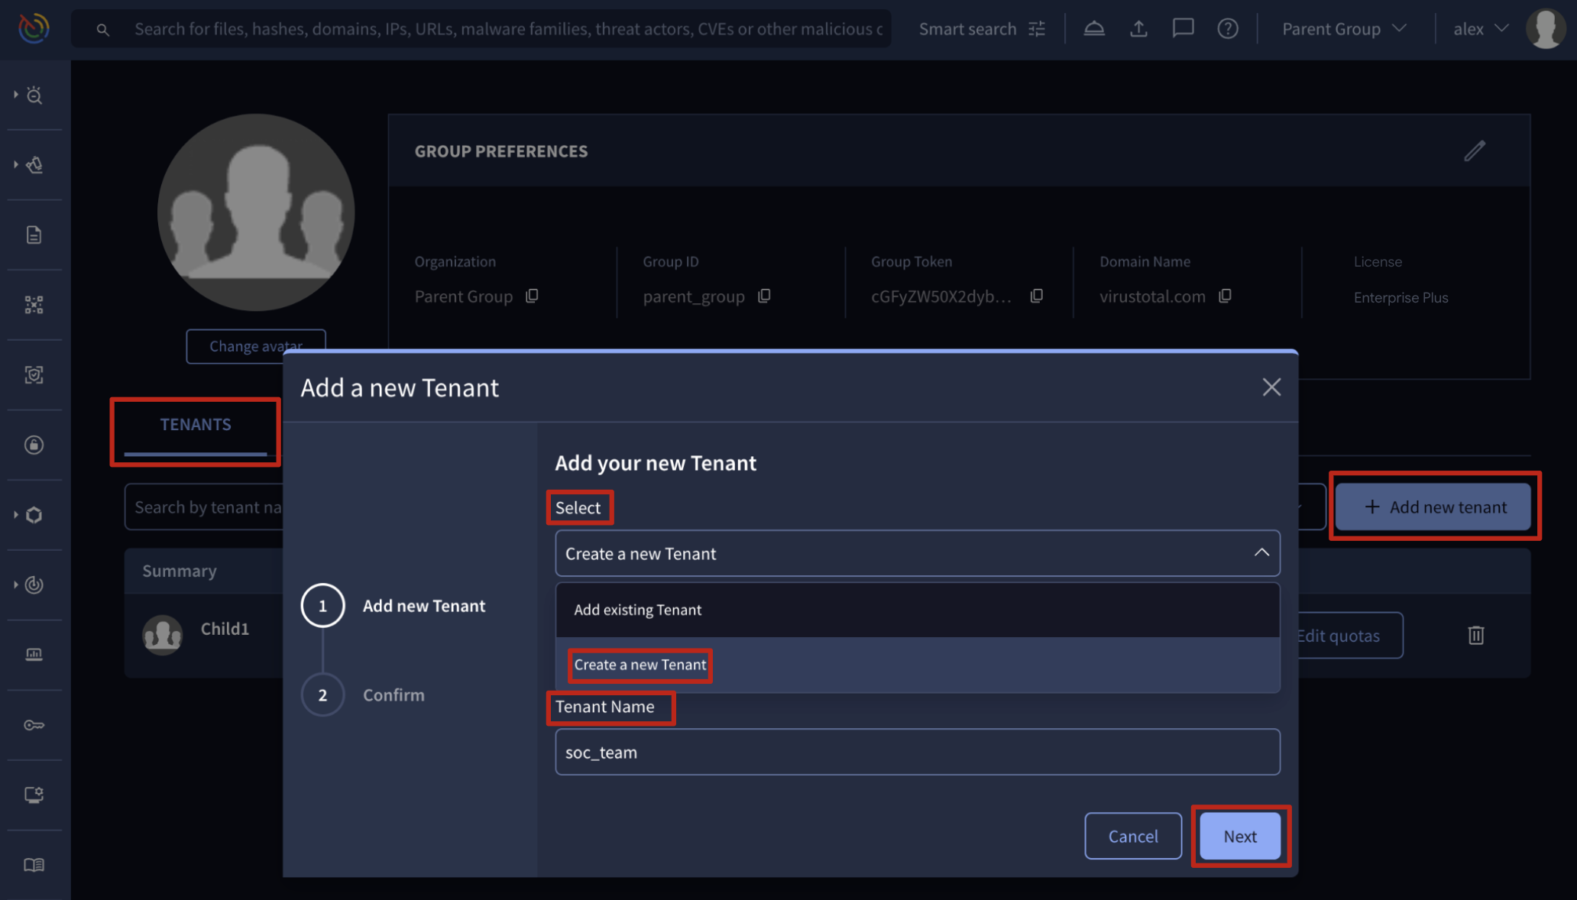Image resolution: width=1577 pixels, height=900 pixels.
Task: Open the notifications bell icon
Action: click(1094, 29)
